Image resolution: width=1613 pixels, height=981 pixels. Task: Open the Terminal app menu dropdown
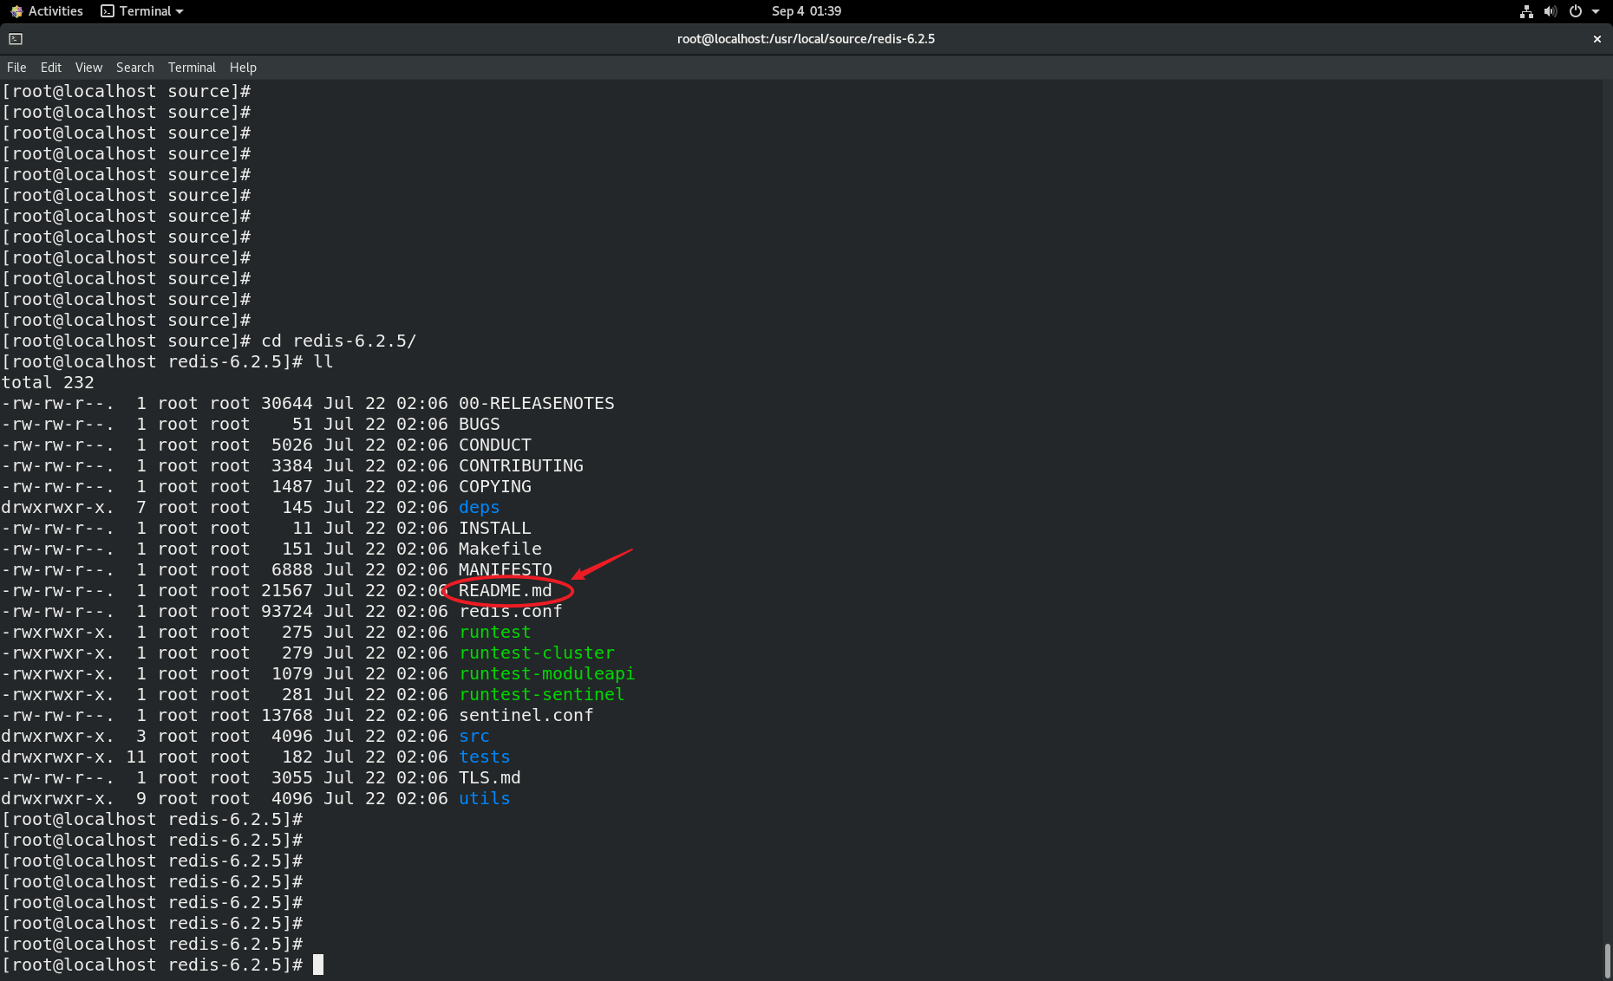point(142,11)
